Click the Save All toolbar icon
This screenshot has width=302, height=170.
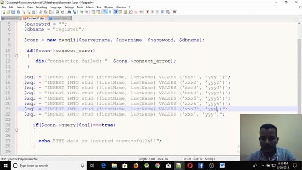pos(18,12)
